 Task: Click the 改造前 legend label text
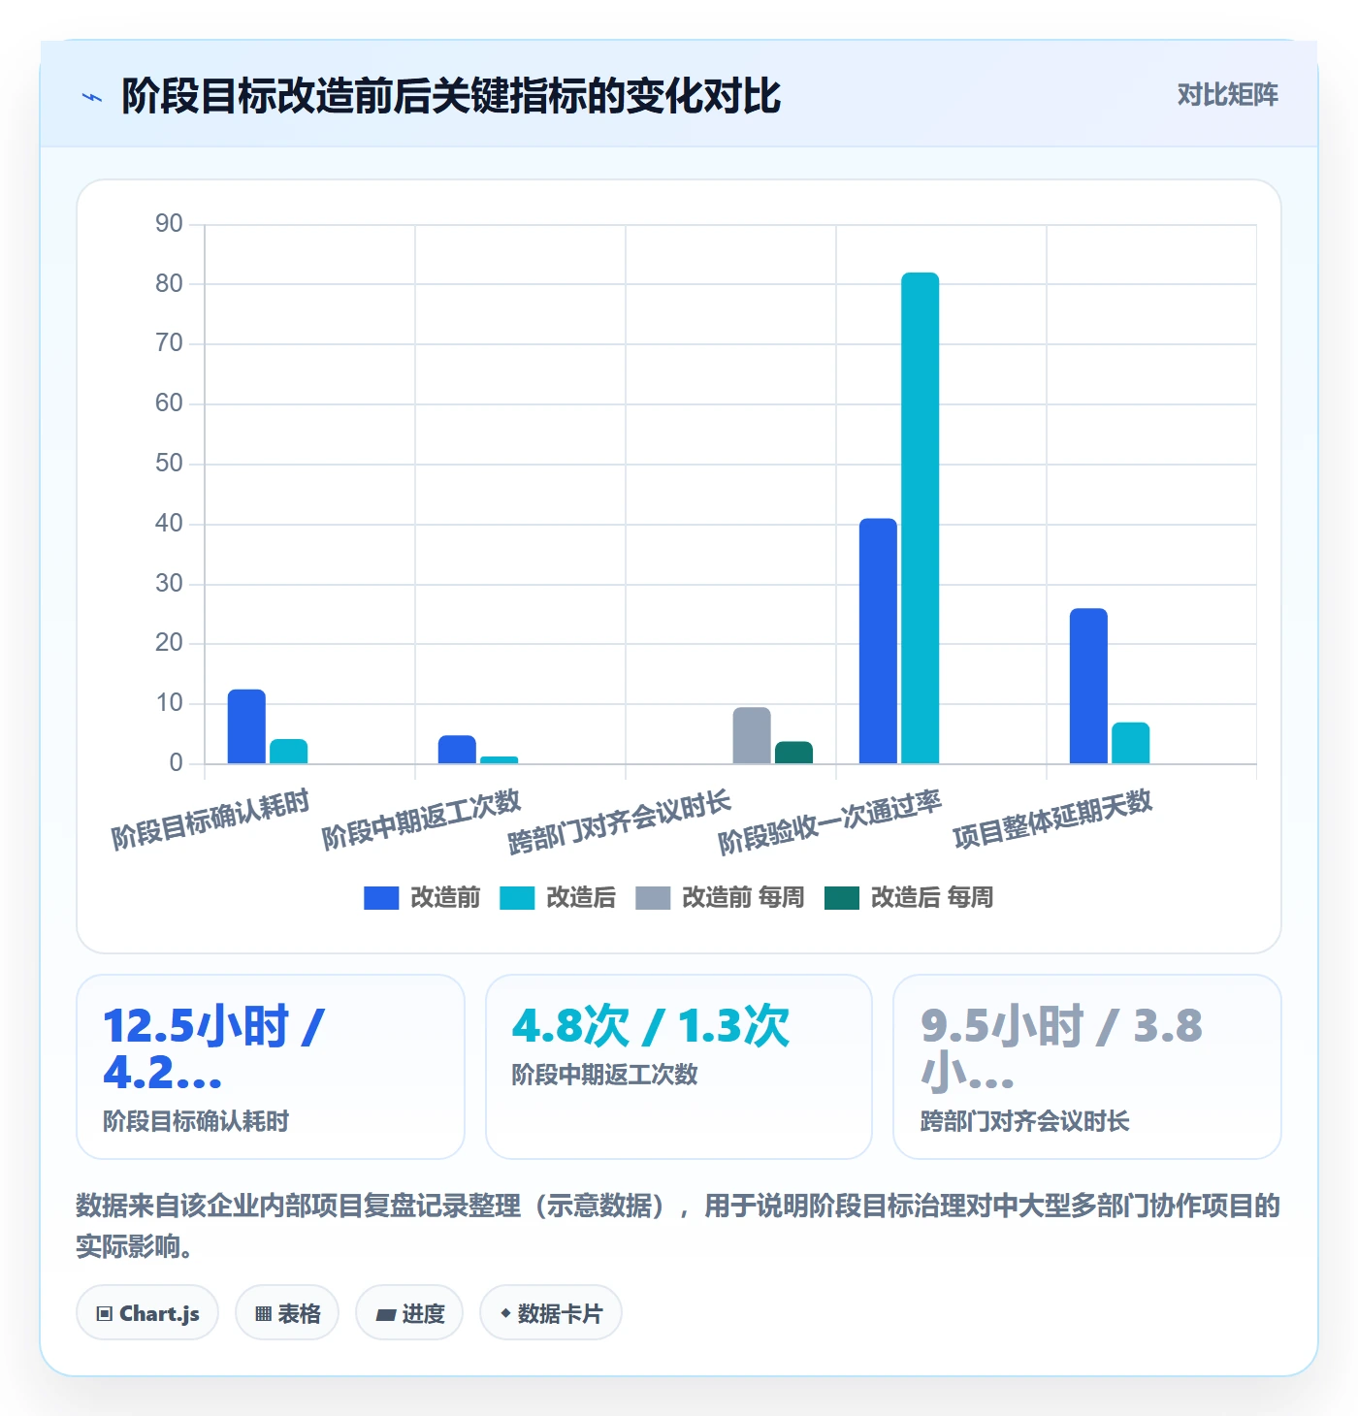tap(445, 898)
